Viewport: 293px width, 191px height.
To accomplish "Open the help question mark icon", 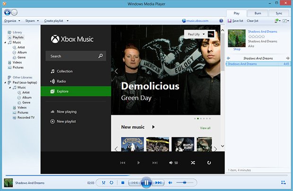I will (x=221, y=21).
